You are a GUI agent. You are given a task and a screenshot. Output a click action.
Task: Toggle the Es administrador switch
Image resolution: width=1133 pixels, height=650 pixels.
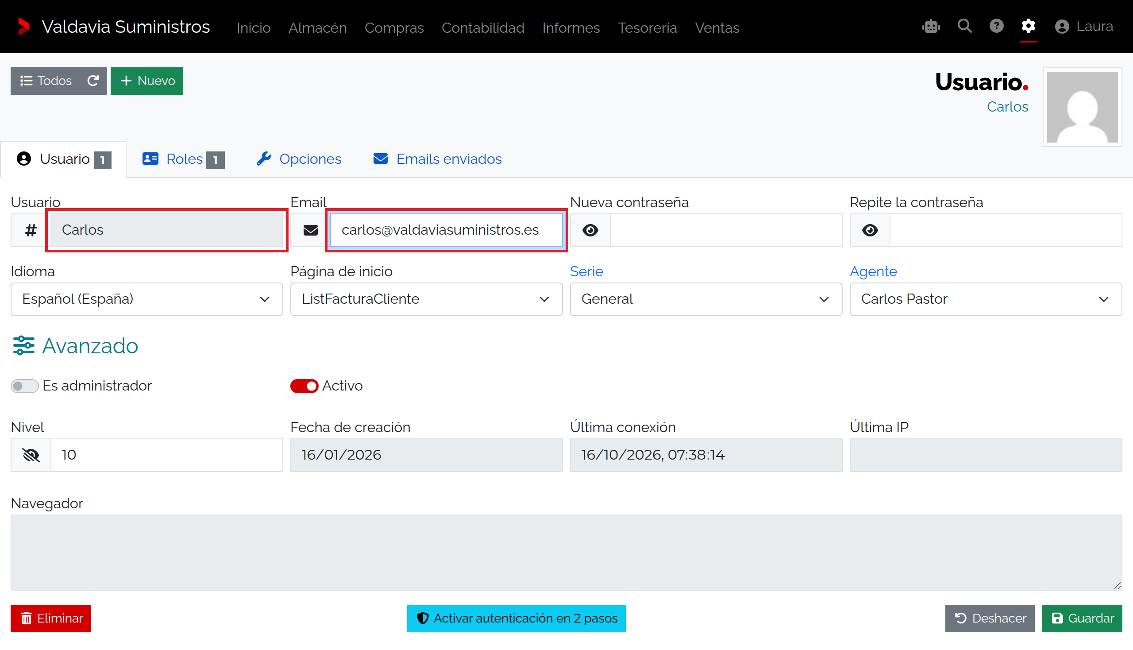pyautogui.click(x=24, y=386)
